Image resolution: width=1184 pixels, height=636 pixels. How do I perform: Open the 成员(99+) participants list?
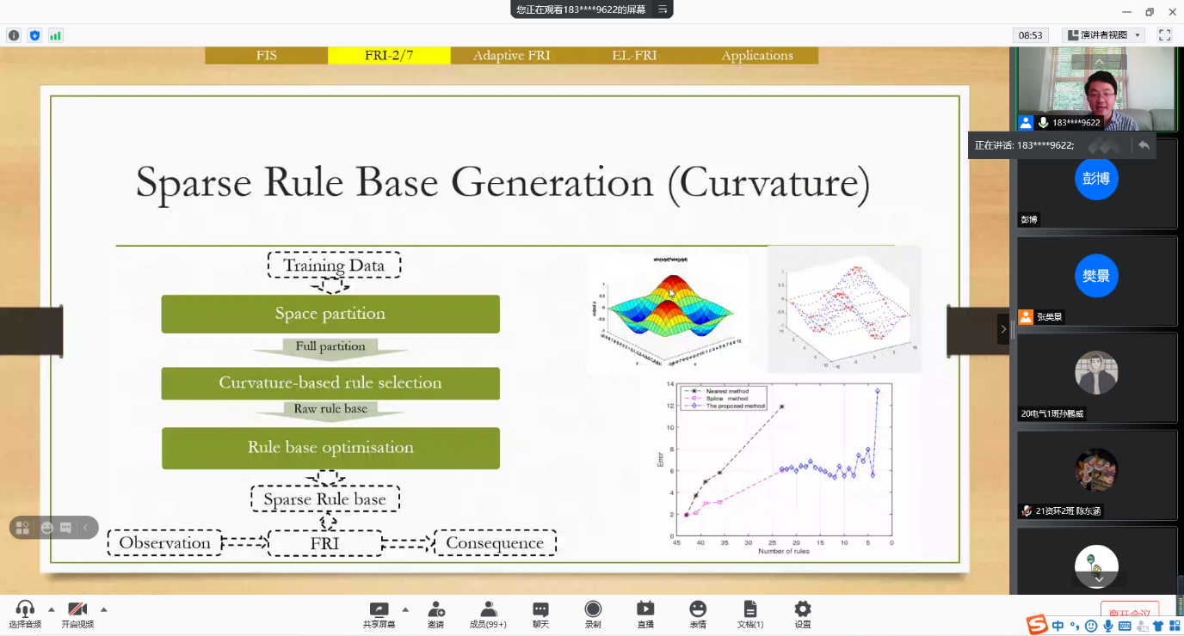tap(488, 614)
